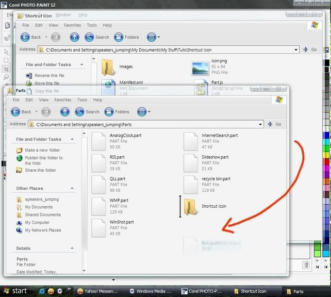Expand the Parts window address bar dropdown
The image size is (331, 297).
click(260, 124)
